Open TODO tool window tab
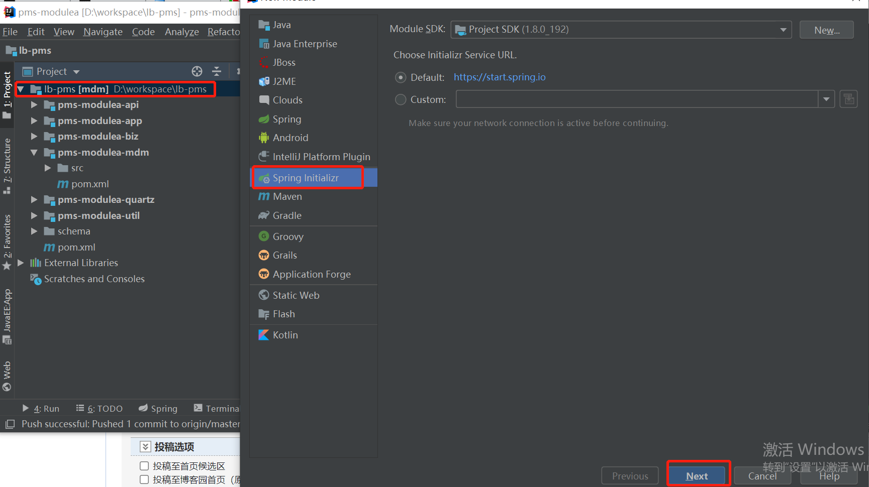 click(100, 409)
